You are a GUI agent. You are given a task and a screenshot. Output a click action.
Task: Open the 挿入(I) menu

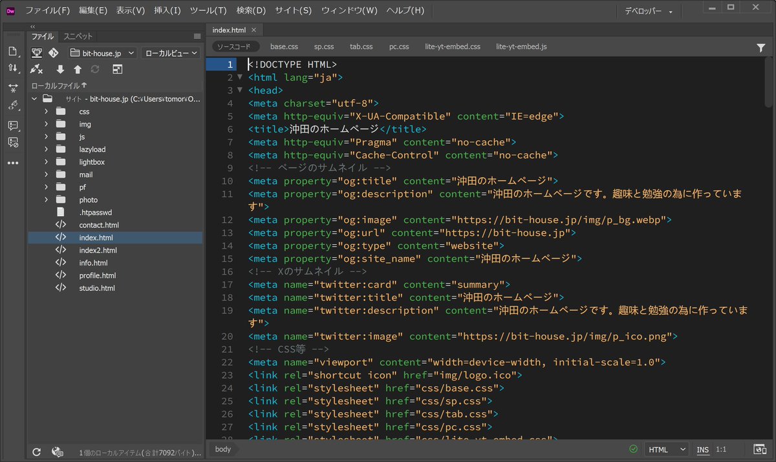pyautogui.click(x=167, y=11)
